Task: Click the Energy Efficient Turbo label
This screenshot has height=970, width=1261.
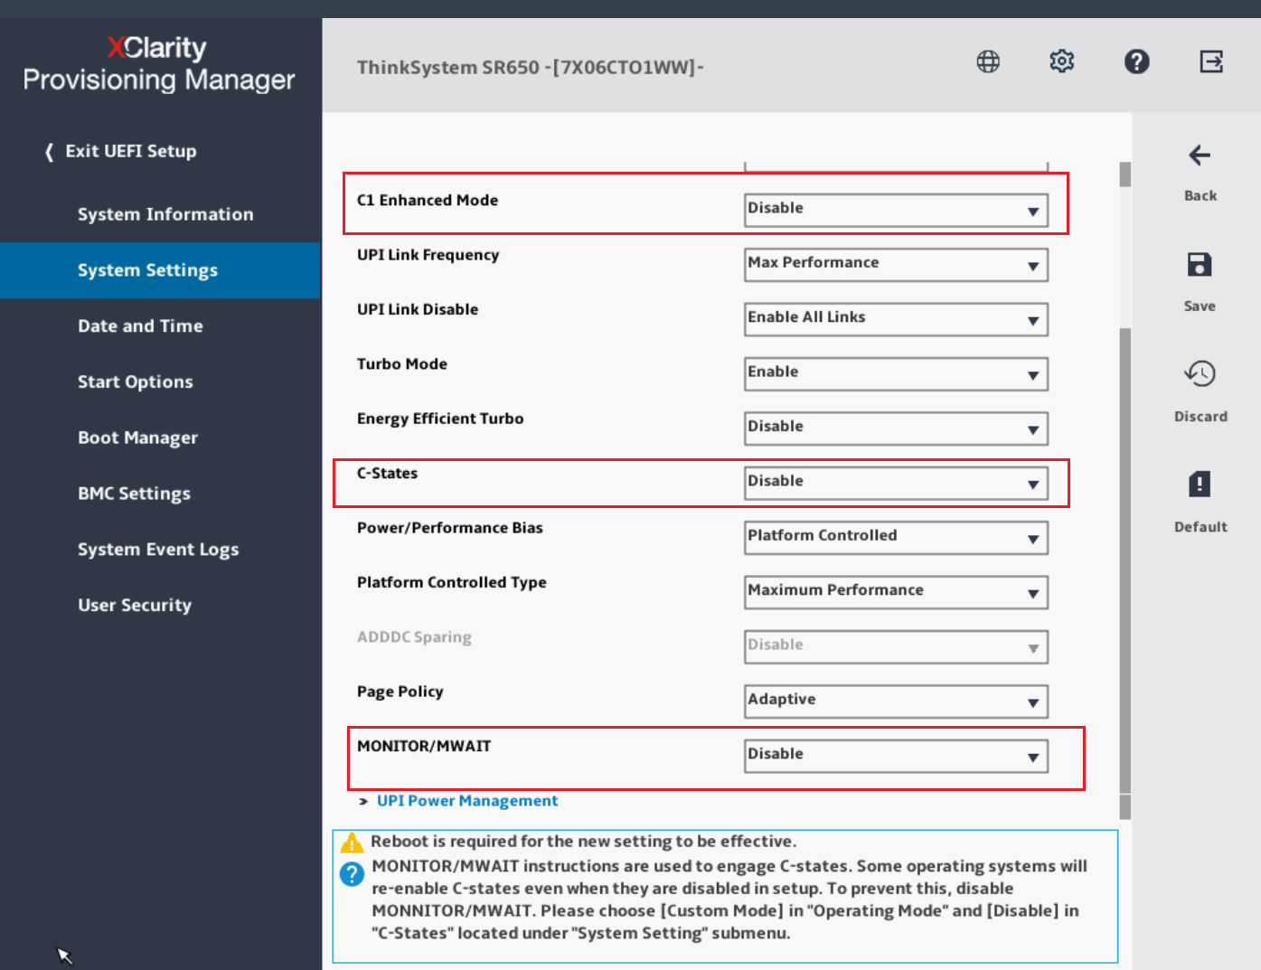Action: point(440,419)
